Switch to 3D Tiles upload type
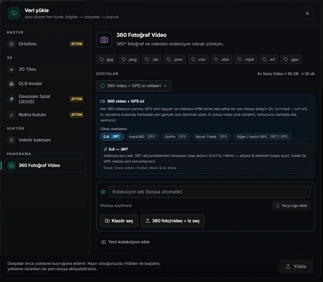This screenshot has width=323, height=282. (45, 69)
